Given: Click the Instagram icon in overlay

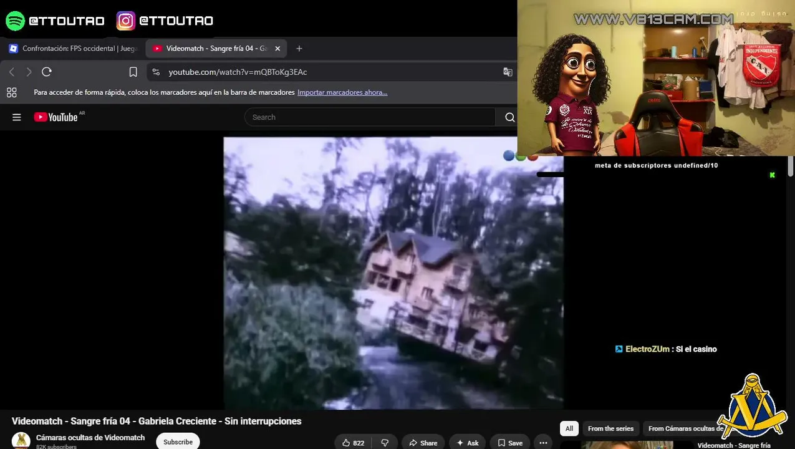Looking at the screenshot, I should click(x=125, y=21).
